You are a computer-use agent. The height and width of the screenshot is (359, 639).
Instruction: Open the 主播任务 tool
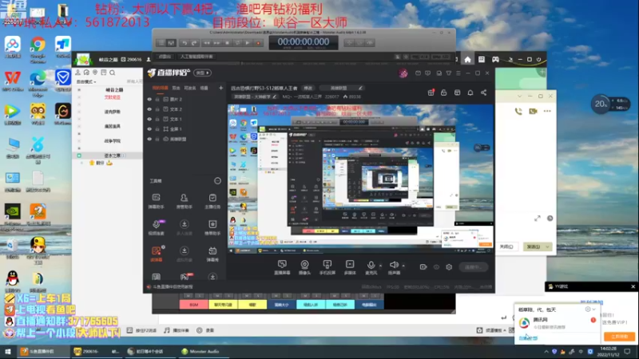click(212, 201)
